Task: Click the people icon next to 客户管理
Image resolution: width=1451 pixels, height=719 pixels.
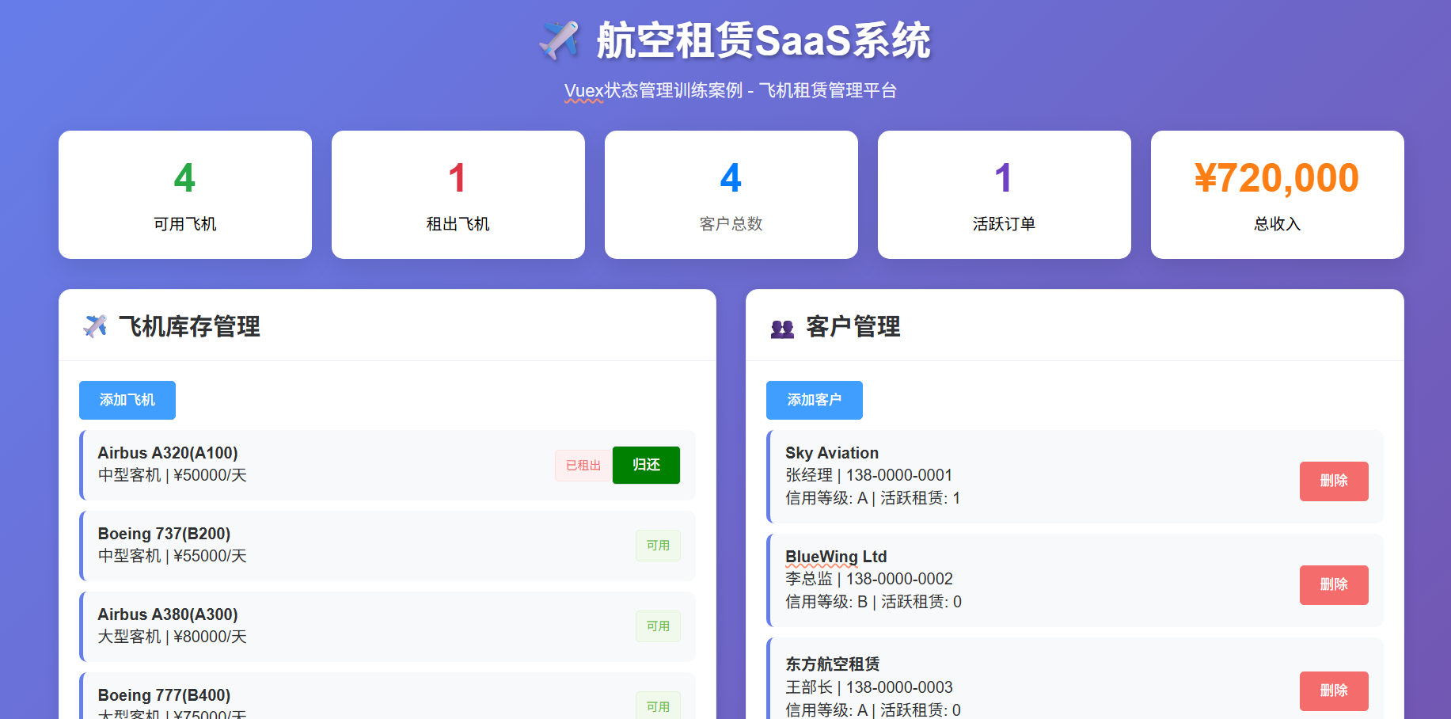Action: [x=782, y=328]
